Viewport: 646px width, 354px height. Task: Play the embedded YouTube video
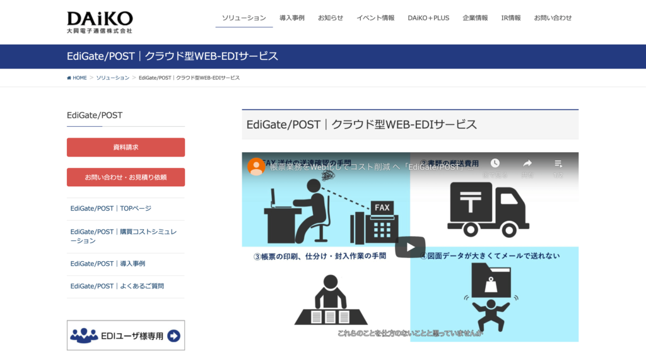(410, 247)
